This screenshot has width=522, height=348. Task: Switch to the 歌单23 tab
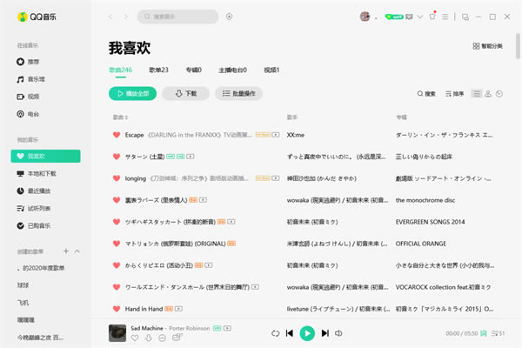tap(159, 70)
